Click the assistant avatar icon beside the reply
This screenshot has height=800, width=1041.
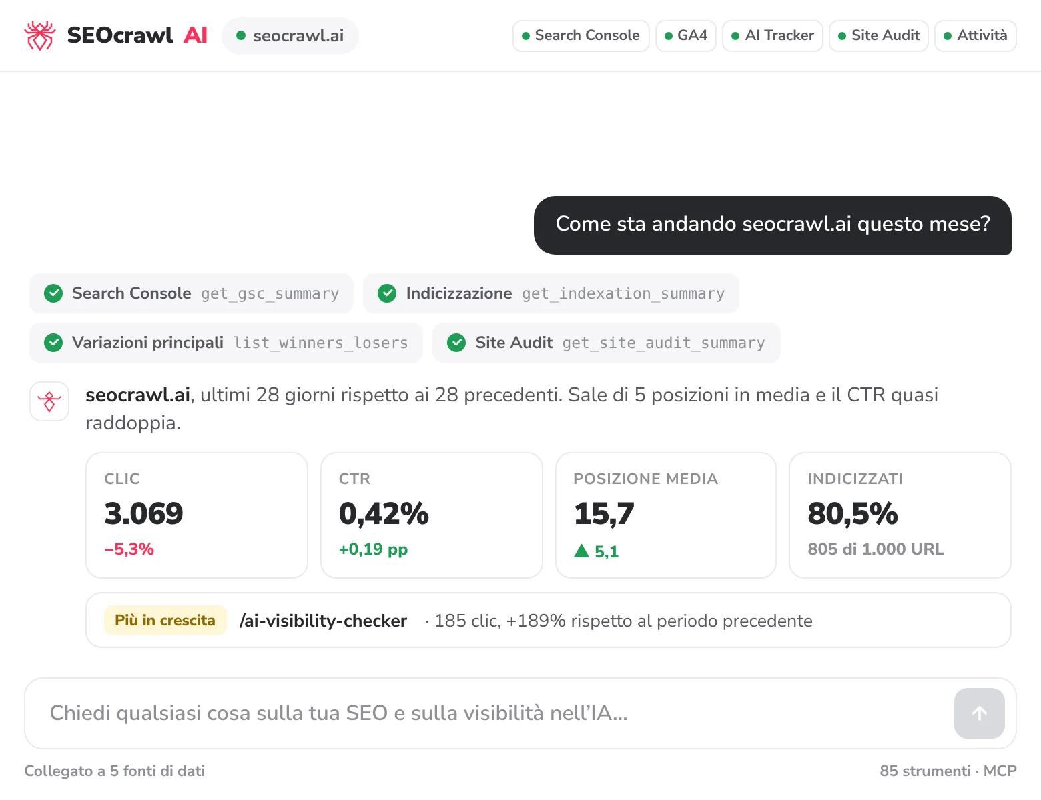click(x=49, y=401)
